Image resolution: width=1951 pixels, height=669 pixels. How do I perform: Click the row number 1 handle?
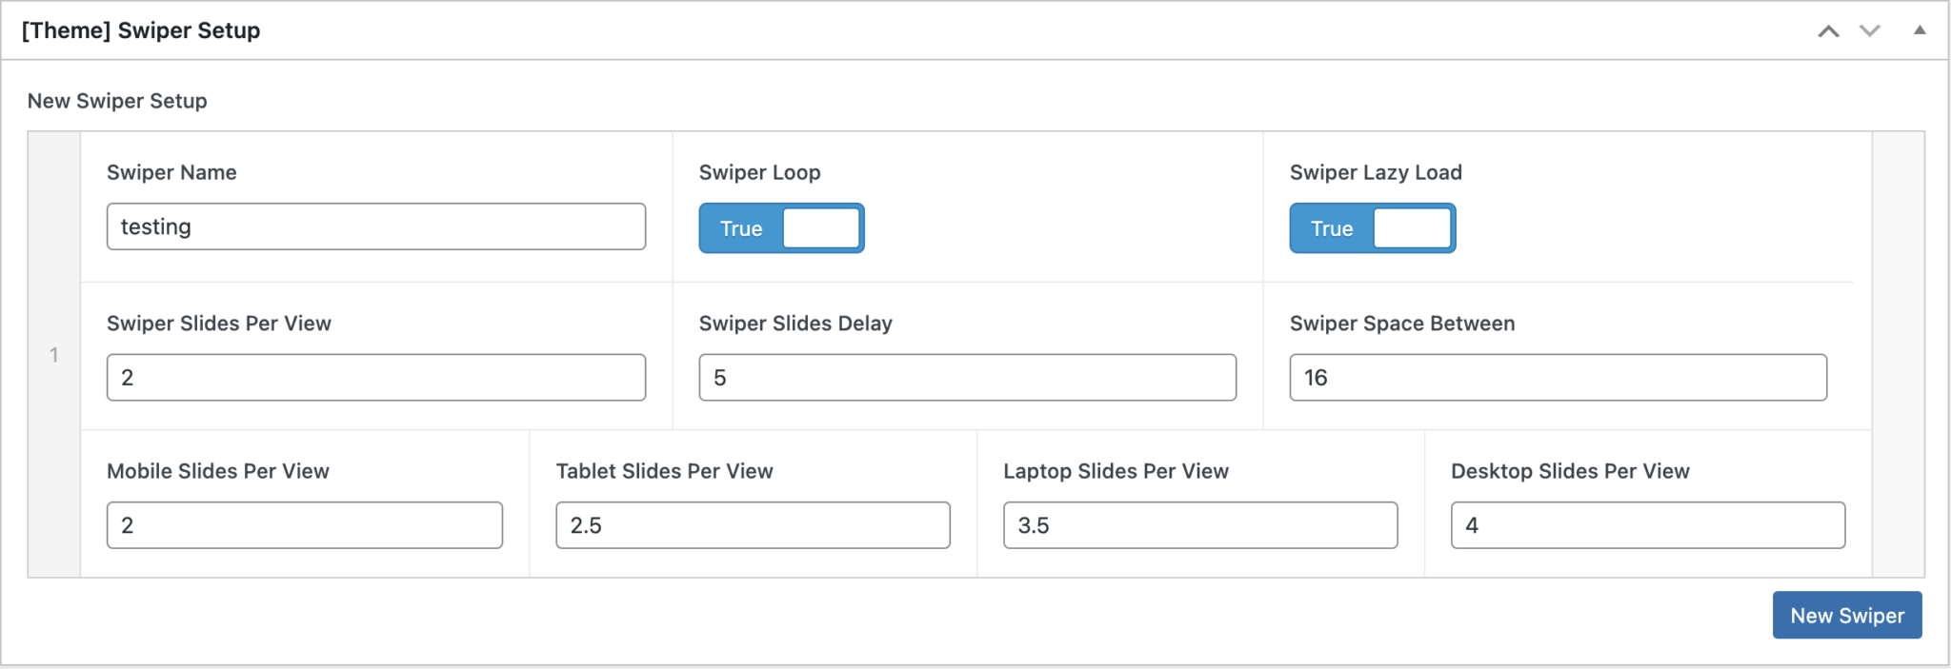pyautogui.click(x=53, y=354)
